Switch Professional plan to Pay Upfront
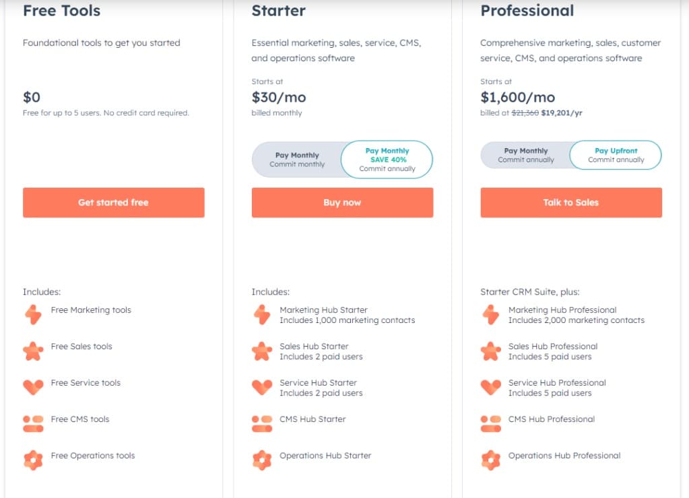Viewport: 689px width, 498px height. pyautogui.click(x=616, y=155)
